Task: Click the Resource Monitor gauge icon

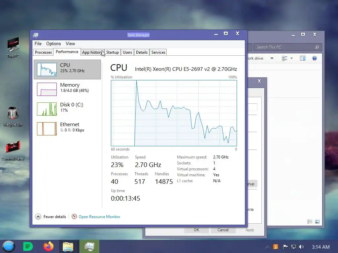Action: click(x=74, y=216)
